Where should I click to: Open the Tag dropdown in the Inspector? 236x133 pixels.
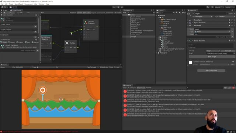[204, 16]
